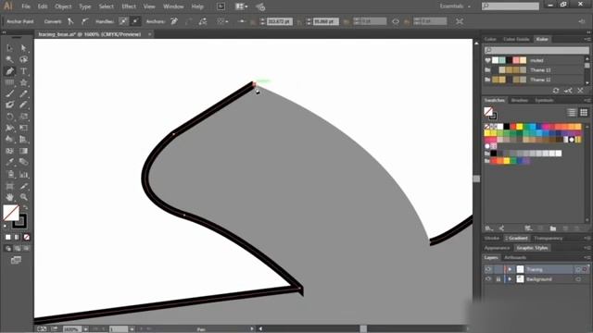Open the Kuler panel options menu
593x333 pixels.
pyautogui.click(x=587, y=39)
